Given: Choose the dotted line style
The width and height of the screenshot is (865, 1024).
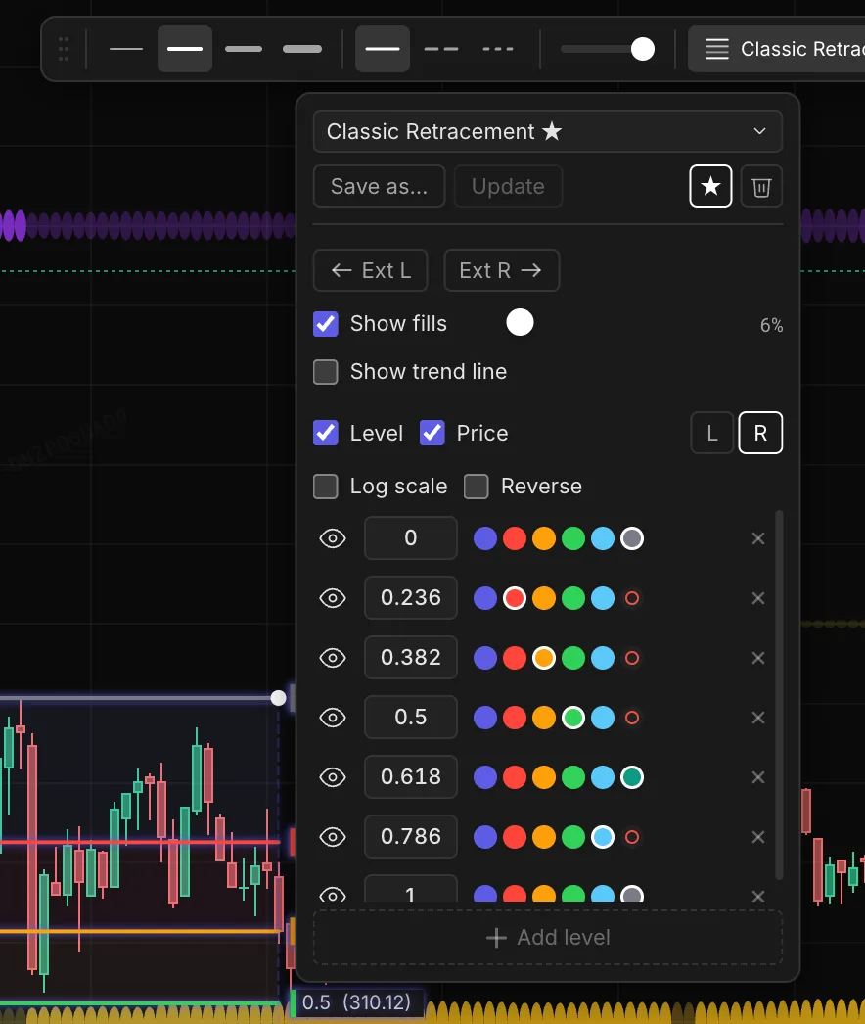Looking at the screenshot, I should [498, 49].
